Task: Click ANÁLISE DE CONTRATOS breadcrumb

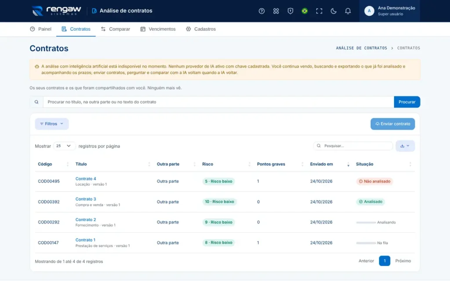Action: 362,48
